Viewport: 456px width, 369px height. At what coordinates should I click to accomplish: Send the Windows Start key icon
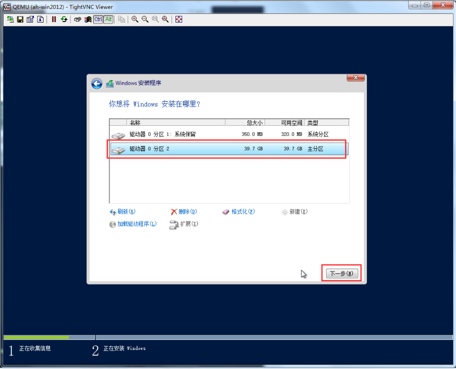coord(87,20)
